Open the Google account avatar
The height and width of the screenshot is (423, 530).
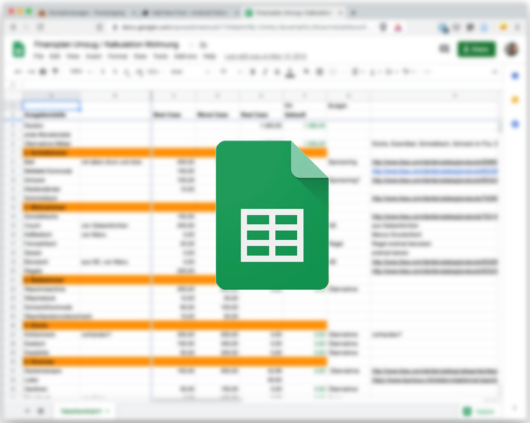pyautogui.click(x=512, y=49)
